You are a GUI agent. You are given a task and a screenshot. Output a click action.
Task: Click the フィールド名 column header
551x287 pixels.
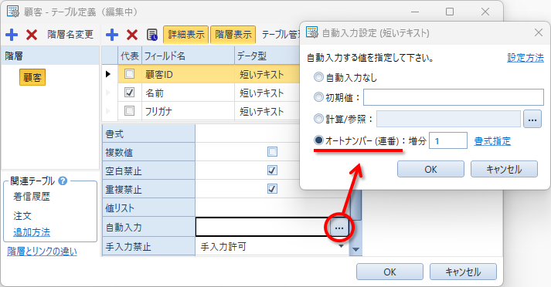pos(188,56)
